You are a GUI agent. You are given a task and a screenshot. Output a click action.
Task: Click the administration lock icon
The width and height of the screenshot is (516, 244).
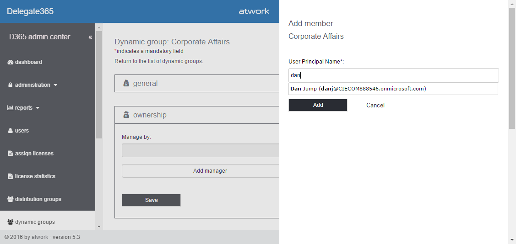[x=11, y=85]
